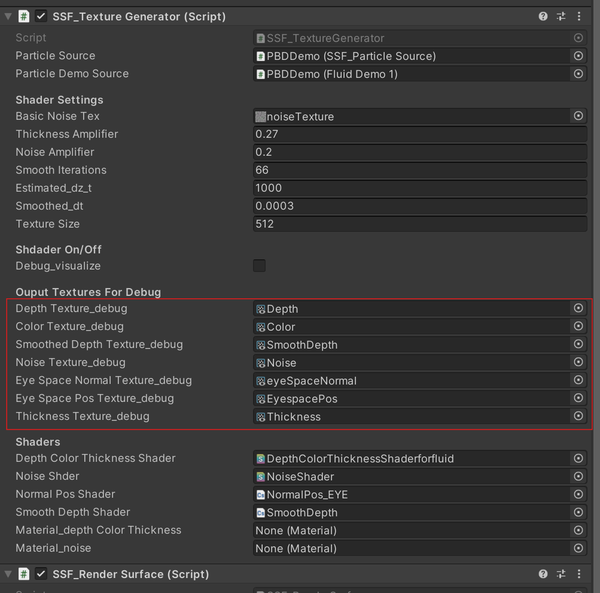The width and height of the screenshot is (600, 593).
Task: Open the presets icon for SSF_Texture Generator
Action: click(560, 16)
